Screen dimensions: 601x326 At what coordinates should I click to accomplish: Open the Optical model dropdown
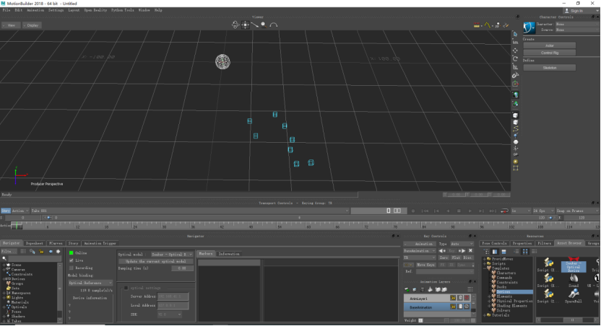coord(171,255)
